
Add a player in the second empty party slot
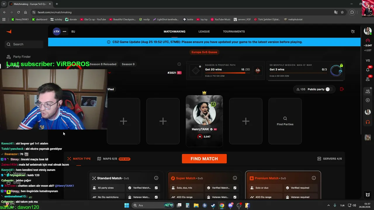(x=163, y=121)
